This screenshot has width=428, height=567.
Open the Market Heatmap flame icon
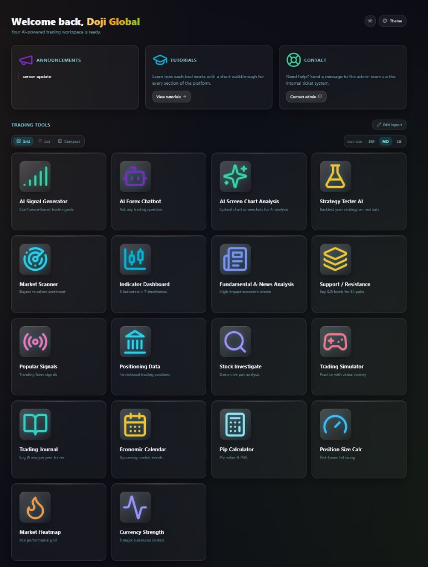pos(35,507)
